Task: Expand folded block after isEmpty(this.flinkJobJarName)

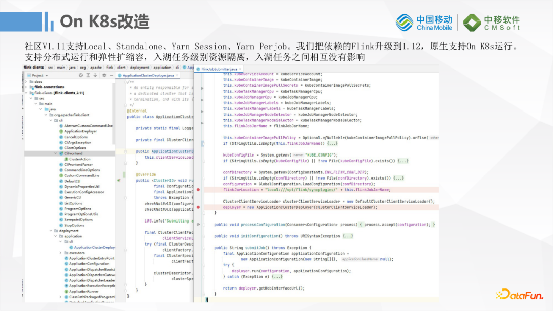Action: (332, 143)
